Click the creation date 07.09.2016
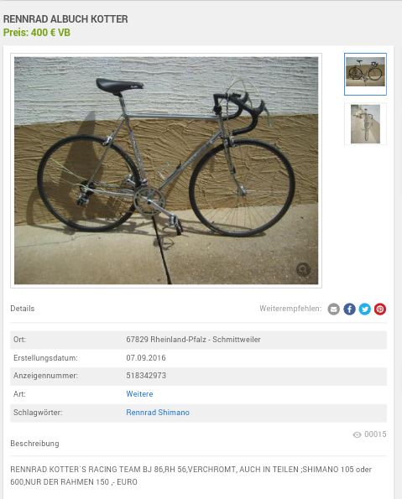Image resolution: width=402 pixels, height=499 pixels. pos(146,358)
